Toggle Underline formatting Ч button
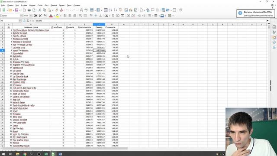 coord(45,16)
